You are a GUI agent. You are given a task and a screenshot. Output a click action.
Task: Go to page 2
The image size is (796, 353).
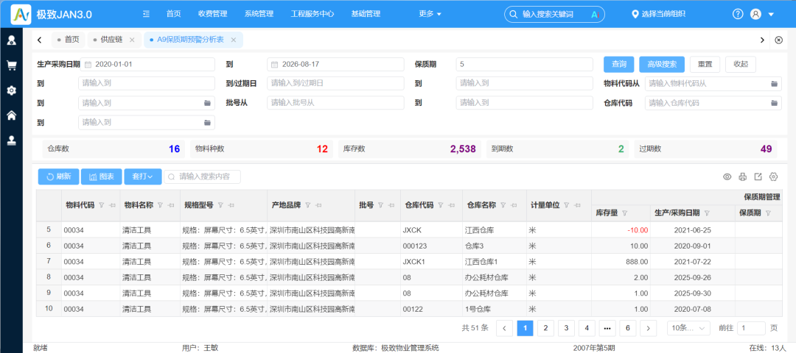point(545,328)
